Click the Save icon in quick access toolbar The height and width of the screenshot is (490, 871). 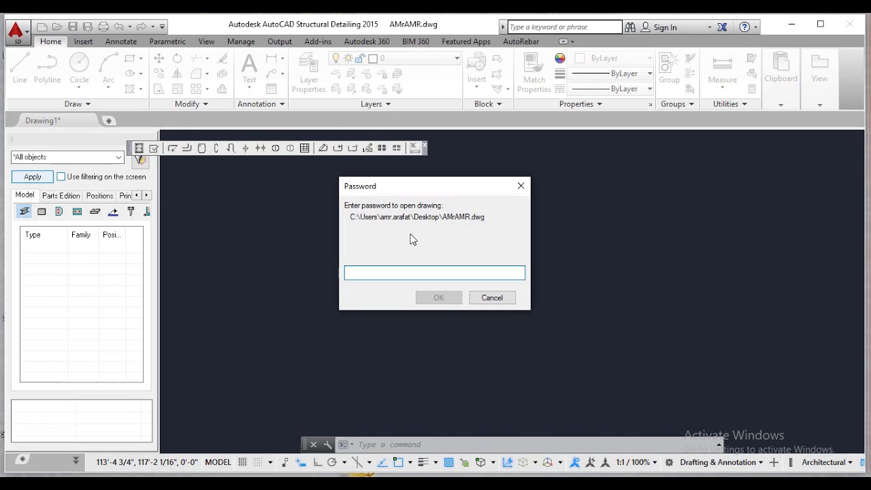point(73,27)
